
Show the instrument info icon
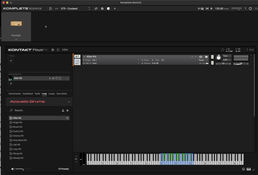tap(206, 57)
